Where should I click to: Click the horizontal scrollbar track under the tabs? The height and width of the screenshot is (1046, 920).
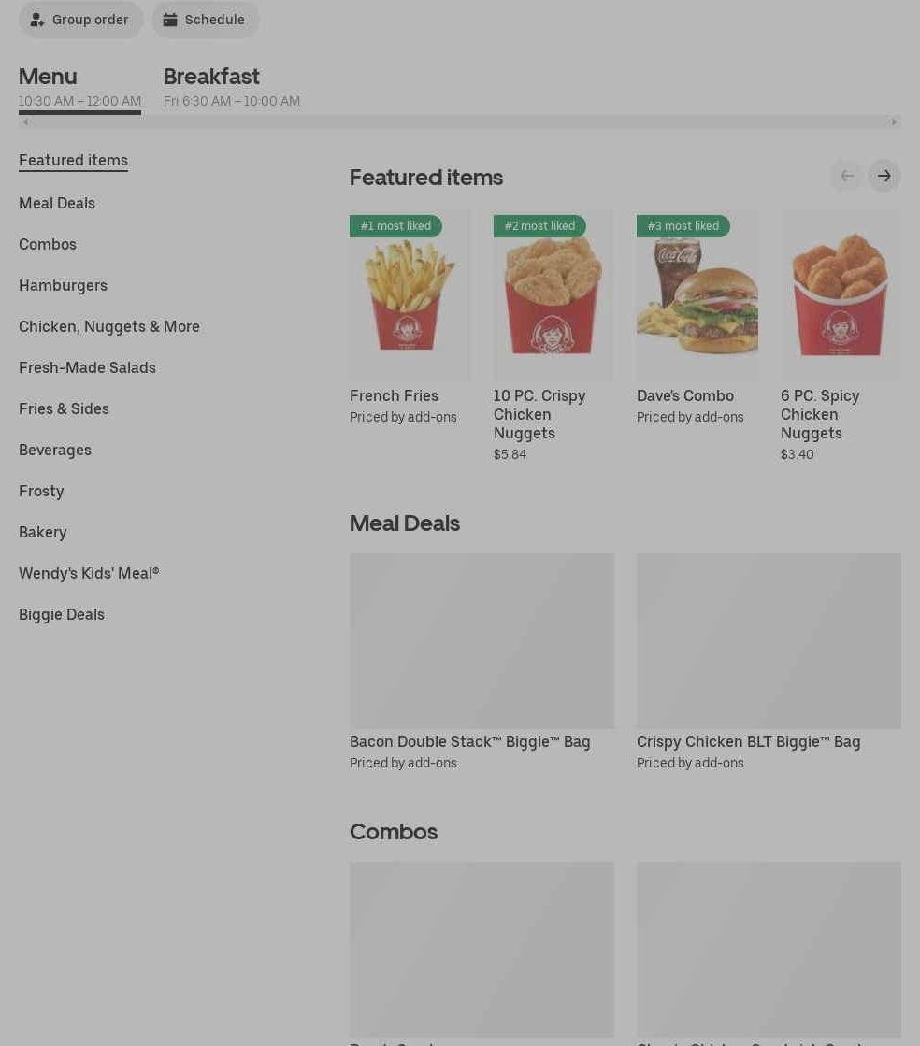click(460, 122)
